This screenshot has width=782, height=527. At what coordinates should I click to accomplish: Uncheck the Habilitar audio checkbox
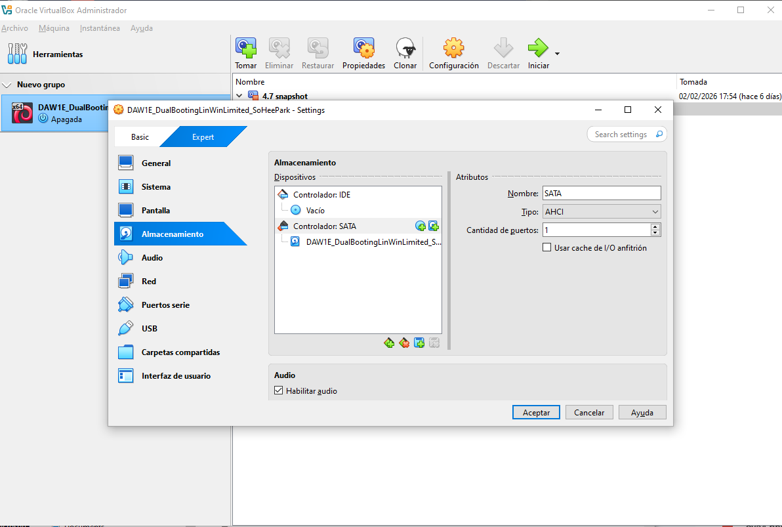point(279,390)
